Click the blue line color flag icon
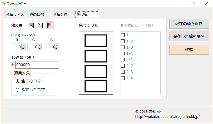Viewport: 213px width, 124px height. [31, 25]
